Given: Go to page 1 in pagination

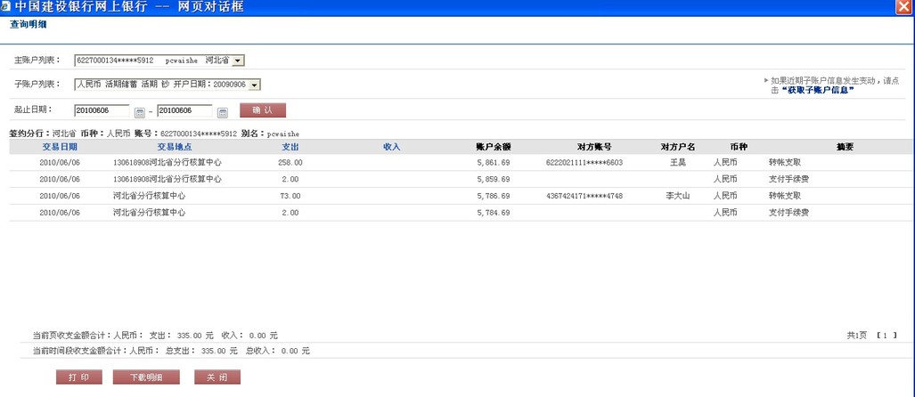Looking at the screenshot, I should (885, 336).
